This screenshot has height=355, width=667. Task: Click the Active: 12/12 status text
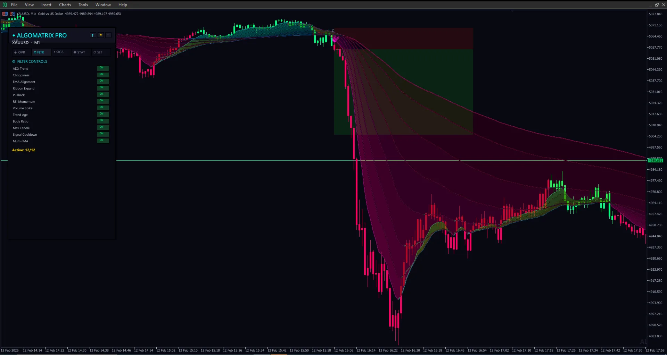(x=24, y=150)
